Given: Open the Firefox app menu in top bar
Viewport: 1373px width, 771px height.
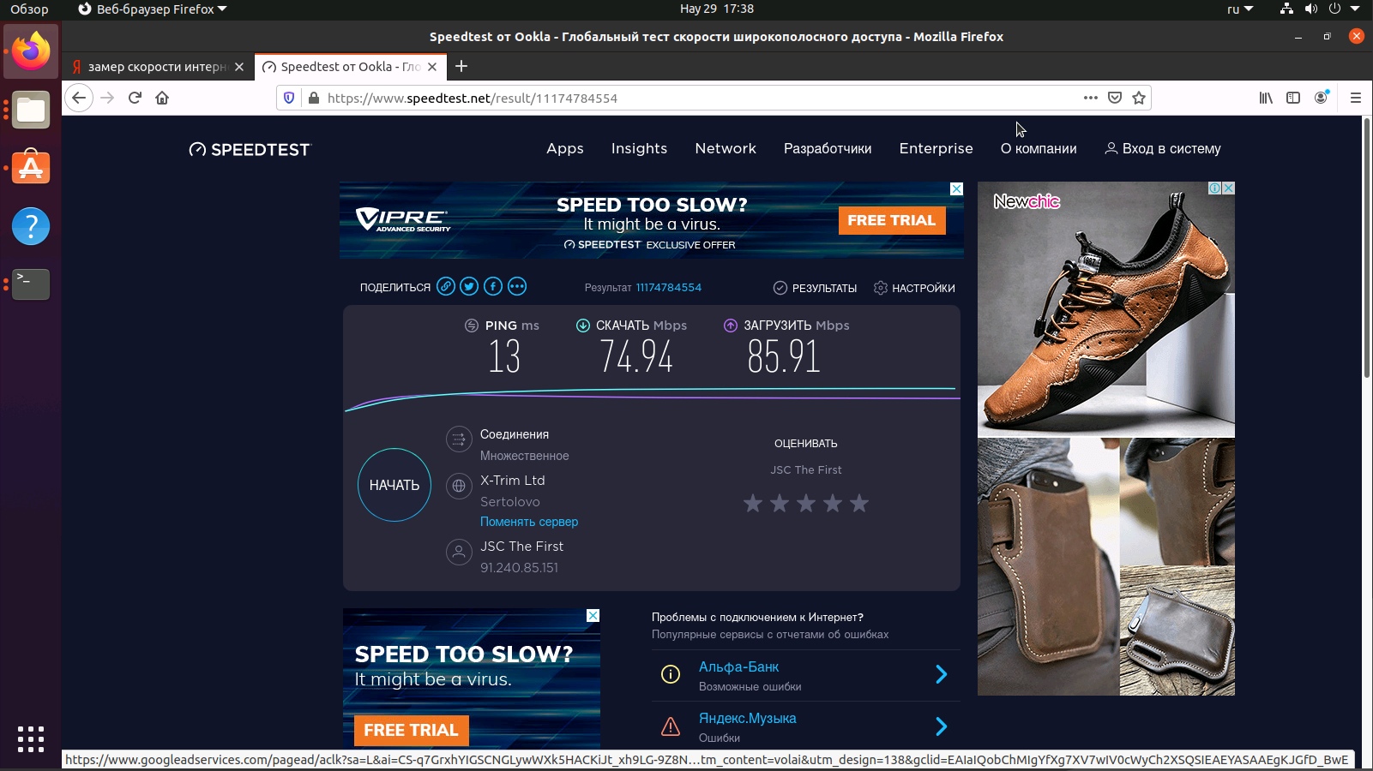Looking at the screenshot, I should (153, 9).
